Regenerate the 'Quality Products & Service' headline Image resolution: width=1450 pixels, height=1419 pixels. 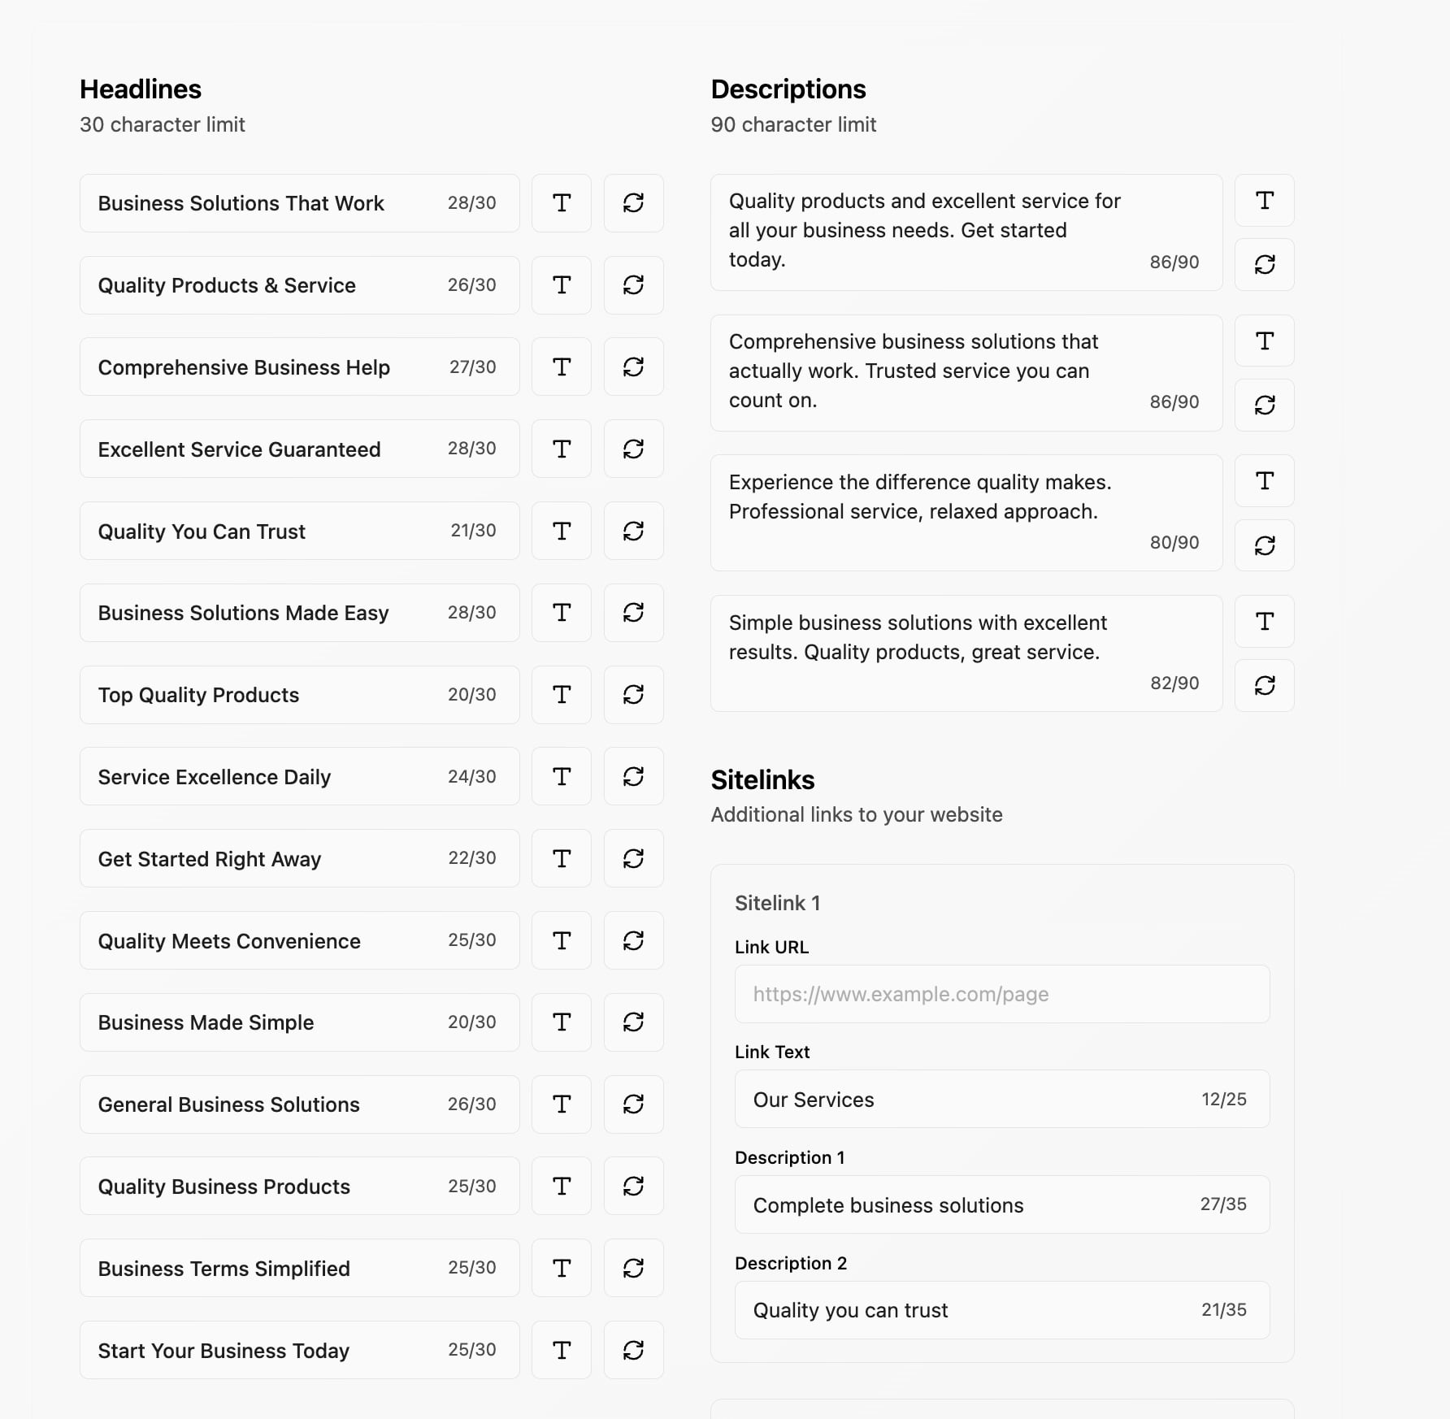[x=633, y=285]
